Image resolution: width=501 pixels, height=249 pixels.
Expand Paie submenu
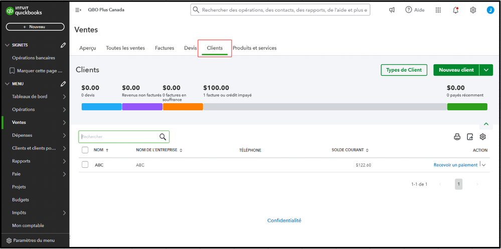[x=64, y=174]
